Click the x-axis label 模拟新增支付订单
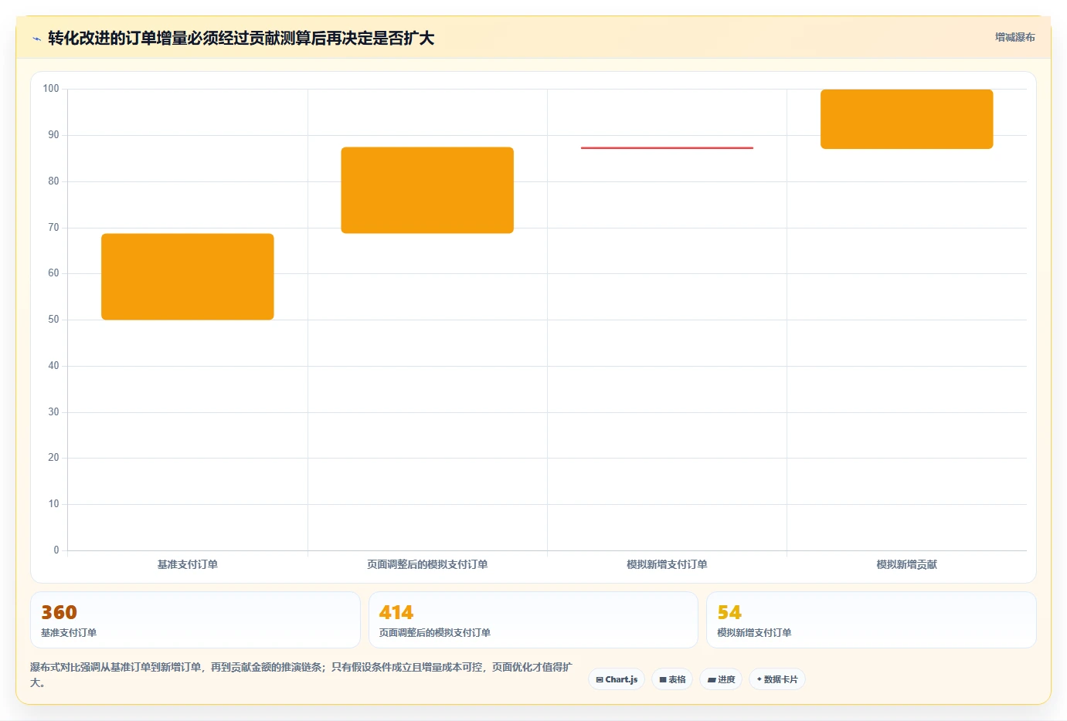The width and height of the screenshot is (1067, 721). (x=667, y=564)
